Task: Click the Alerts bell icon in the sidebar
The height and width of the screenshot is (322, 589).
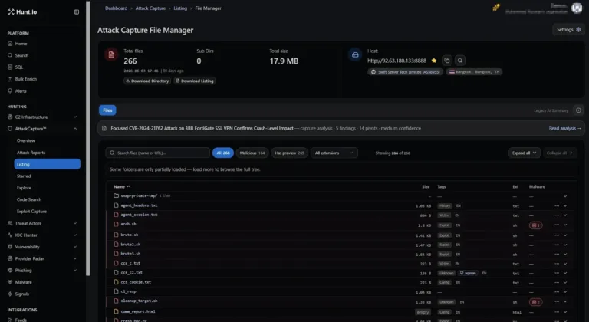Action: pos(10,91)
